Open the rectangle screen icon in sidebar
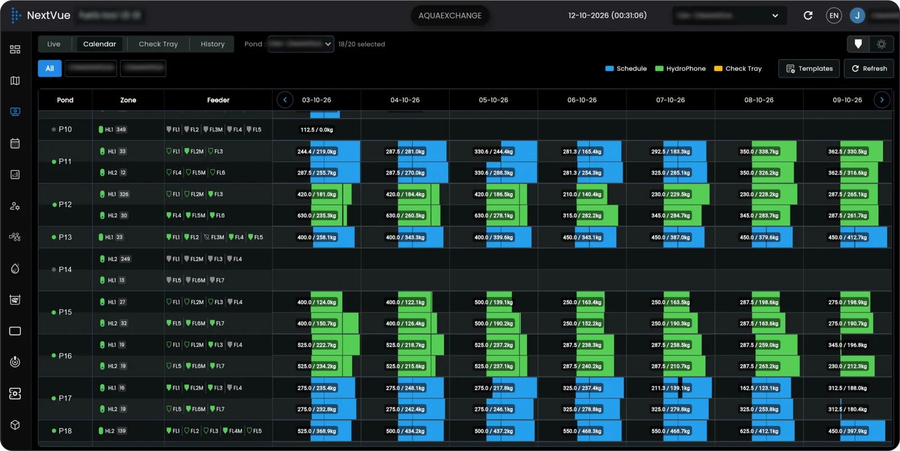The height and width of the screenshot is (451, 900). tap(15, 331)
